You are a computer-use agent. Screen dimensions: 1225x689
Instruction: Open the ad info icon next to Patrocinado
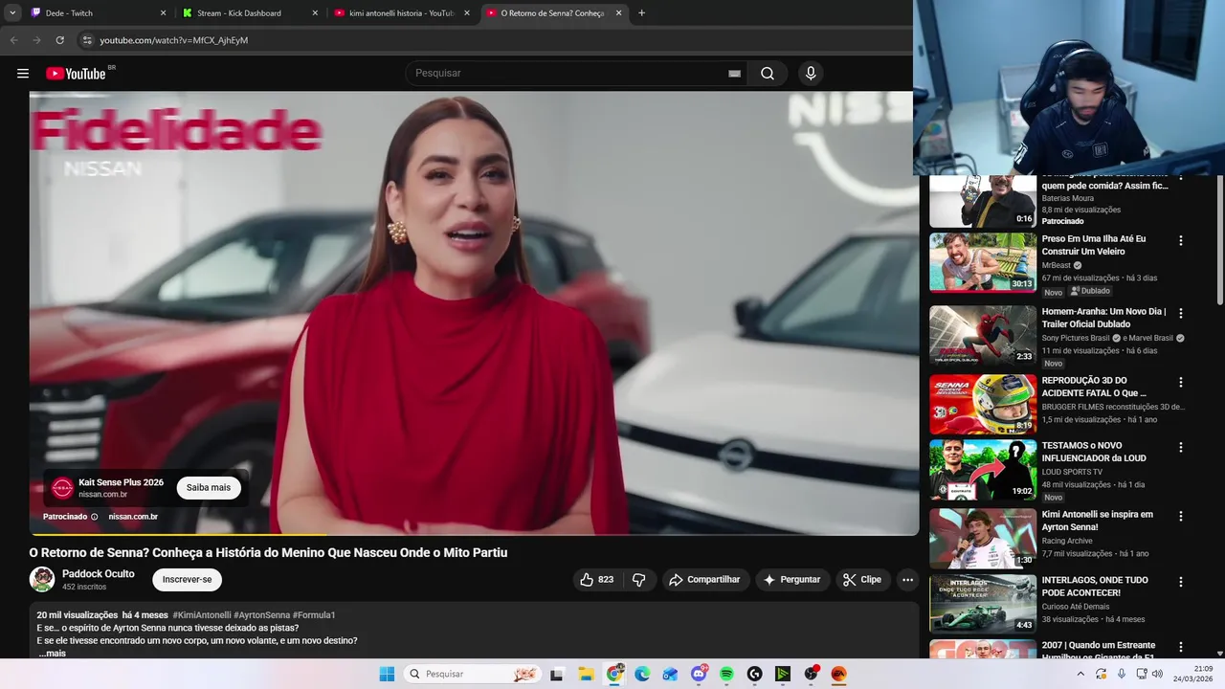click(x=94, y=517)
